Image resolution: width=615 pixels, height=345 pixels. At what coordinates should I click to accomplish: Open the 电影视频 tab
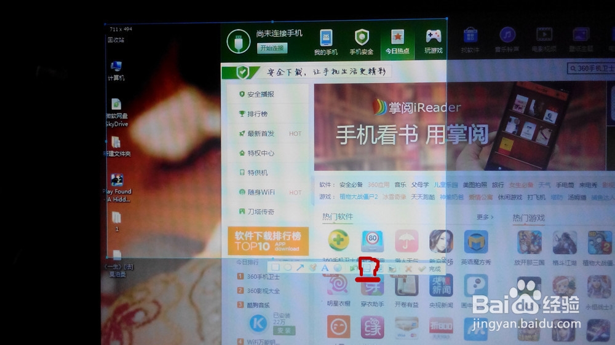544,41
